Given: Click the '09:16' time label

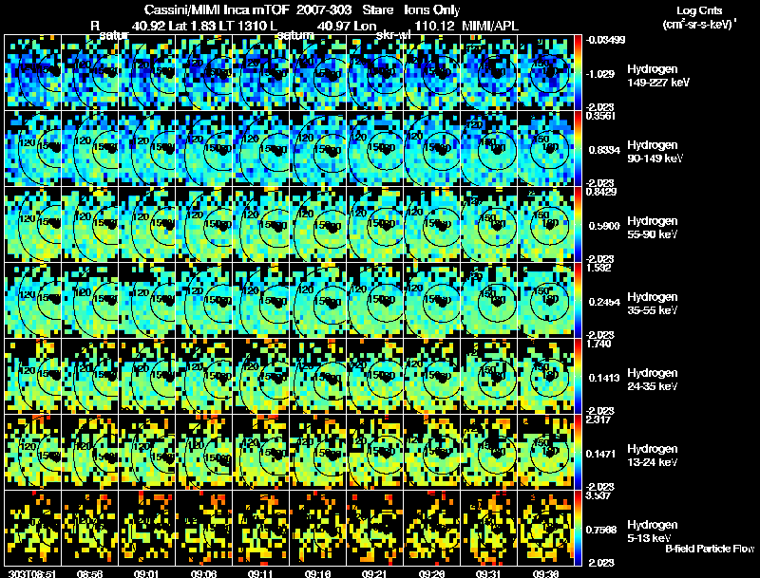Looking at the screenshot, I should 317,573.
